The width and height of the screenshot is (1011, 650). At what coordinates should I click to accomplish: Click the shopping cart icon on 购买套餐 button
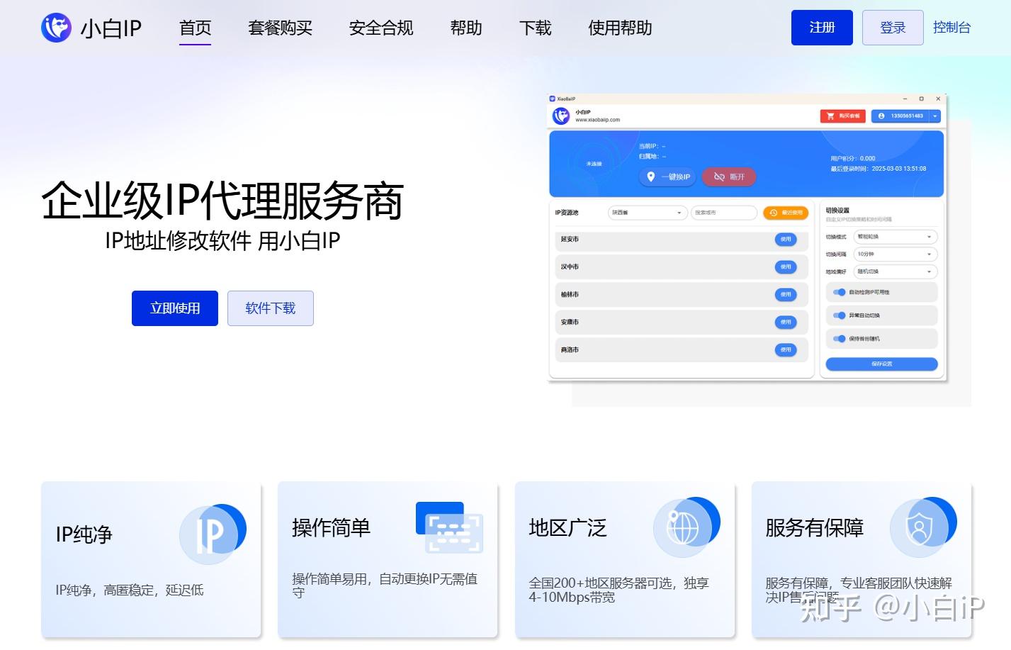coord(830,116)
